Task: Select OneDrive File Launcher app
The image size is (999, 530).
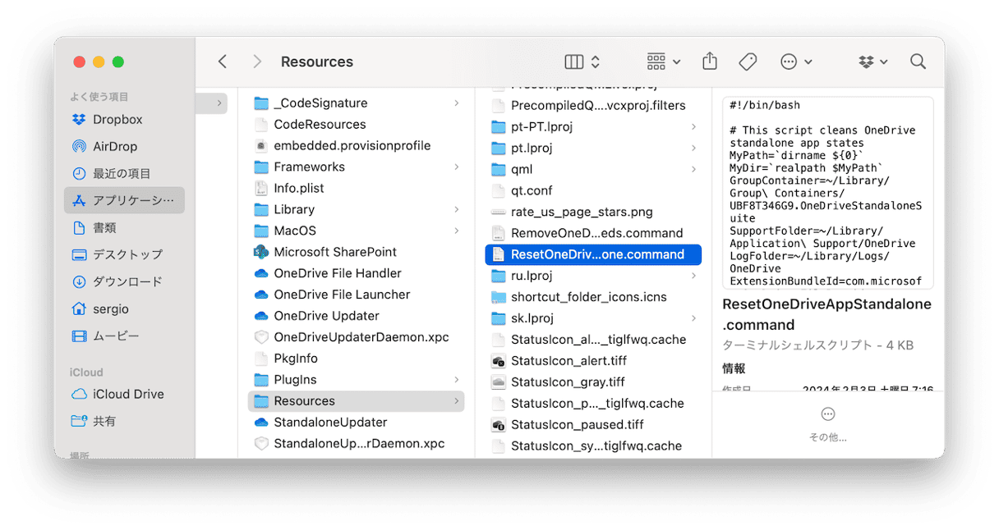Action: (356, 295)
